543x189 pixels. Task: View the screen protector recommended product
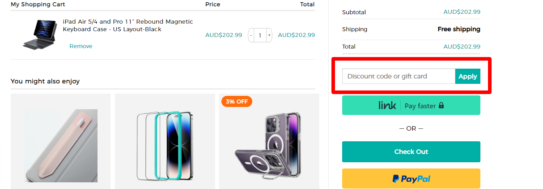coord(165,141)
